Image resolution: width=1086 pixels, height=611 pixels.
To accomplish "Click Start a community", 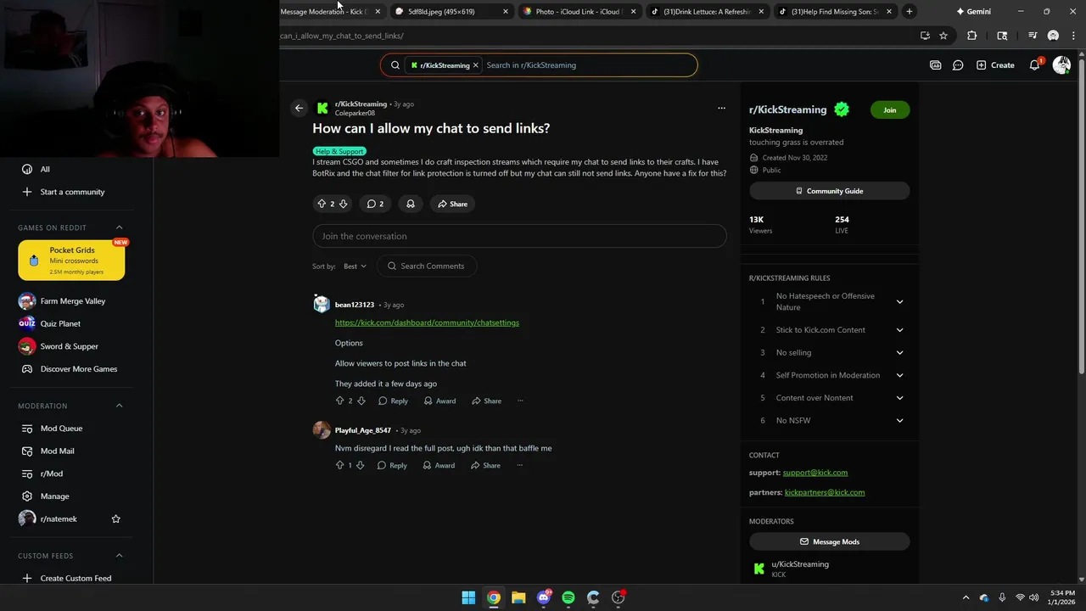I will pyautogui.click(x=72, y=192).
